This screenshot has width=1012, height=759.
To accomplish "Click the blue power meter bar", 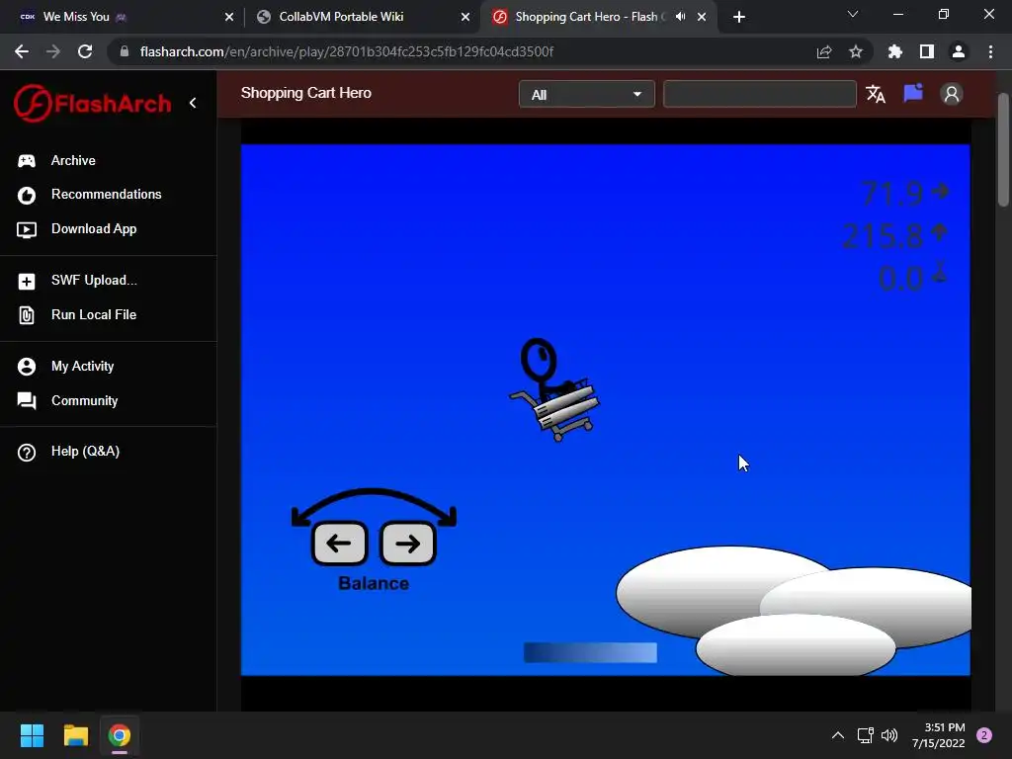I will pyautogui.click(x=590, y=652).
